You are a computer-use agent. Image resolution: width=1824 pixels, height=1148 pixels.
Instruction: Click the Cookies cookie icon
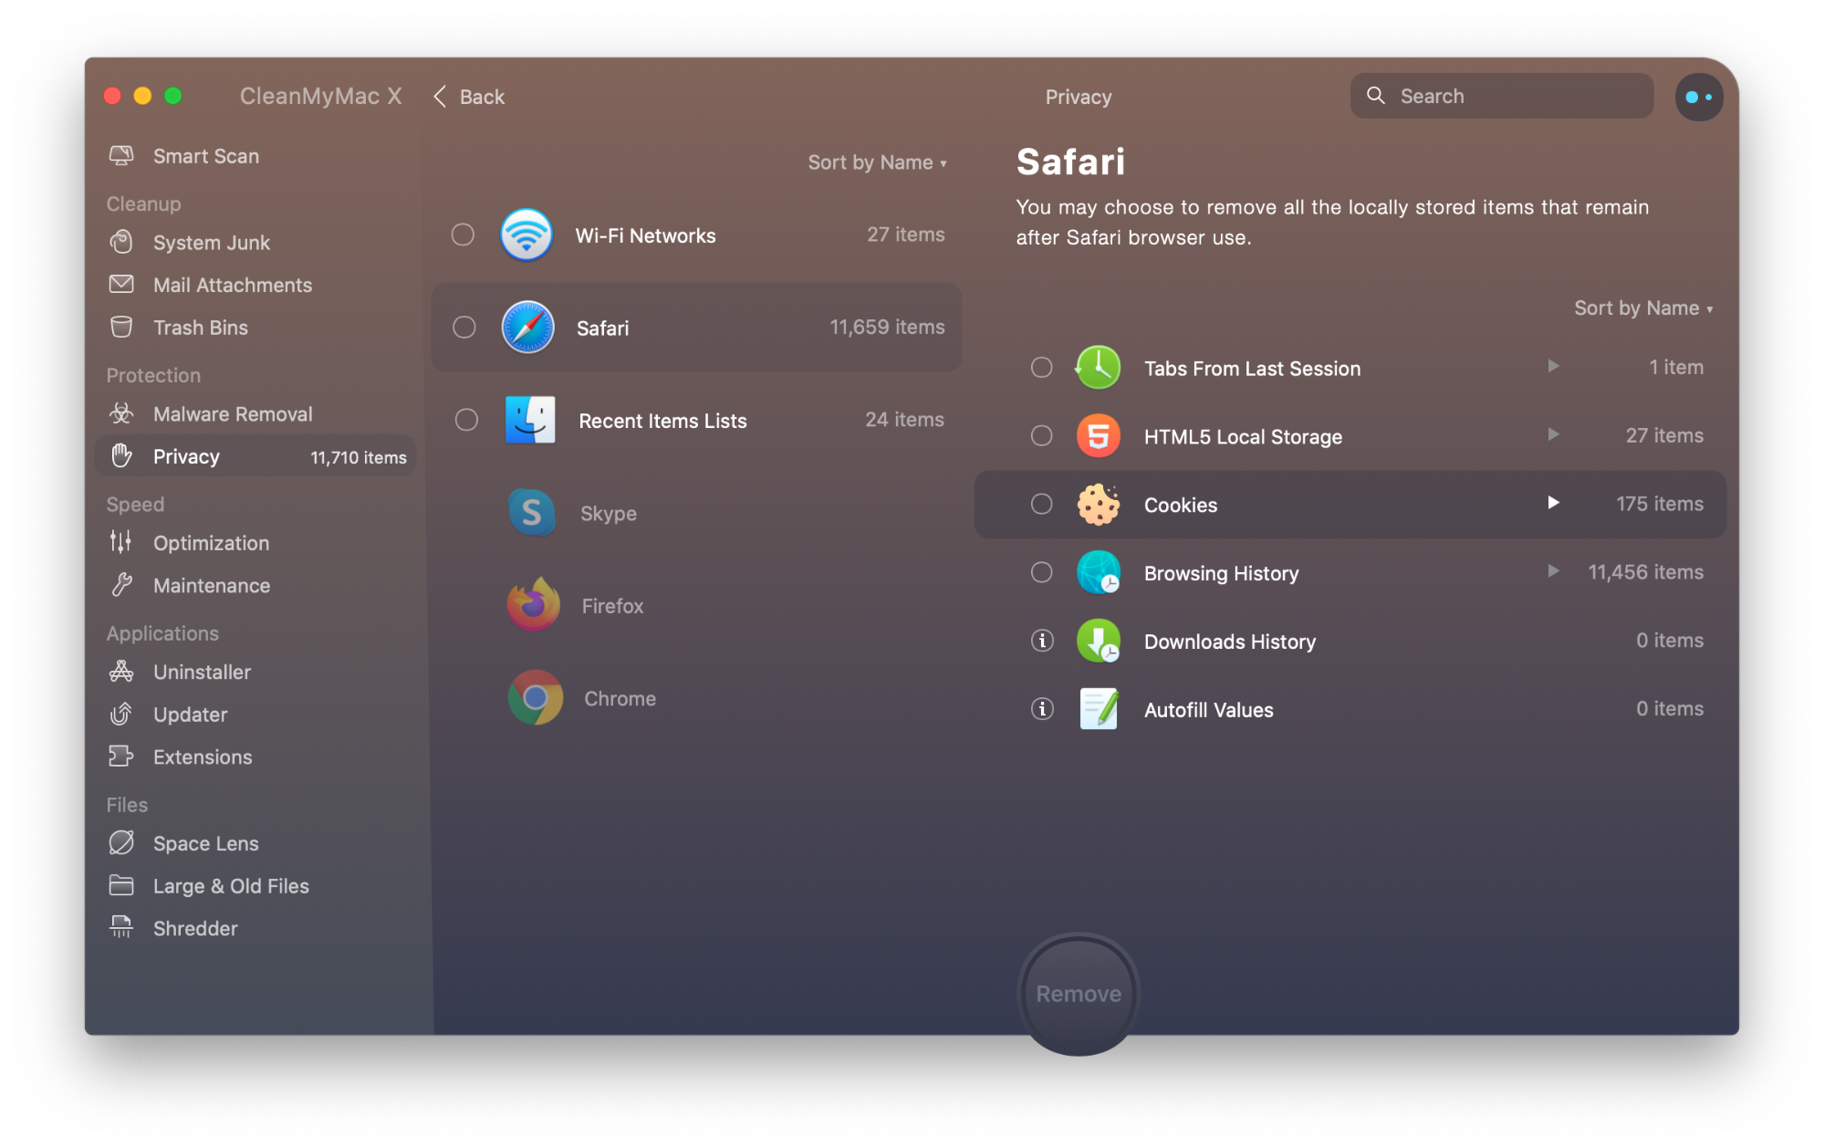tap(1099, 505)
